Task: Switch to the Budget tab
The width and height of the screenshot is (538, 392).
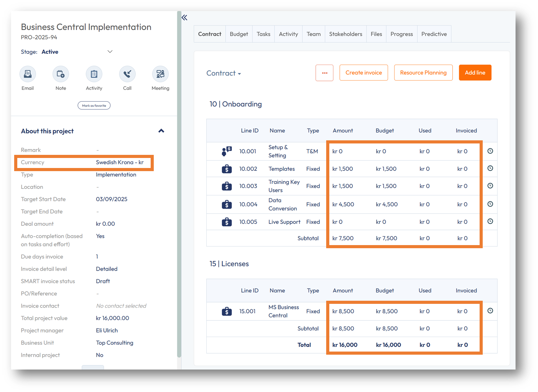Action: pyautogui.click(x=239, y=34)
